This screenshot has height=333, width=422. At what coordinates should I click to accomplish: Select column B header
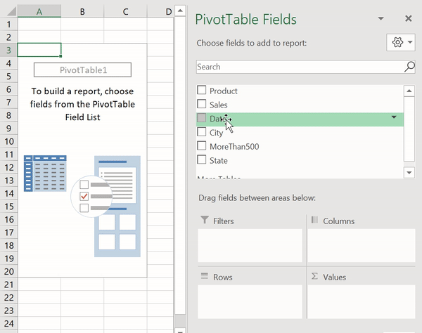(x=82, y=12)
